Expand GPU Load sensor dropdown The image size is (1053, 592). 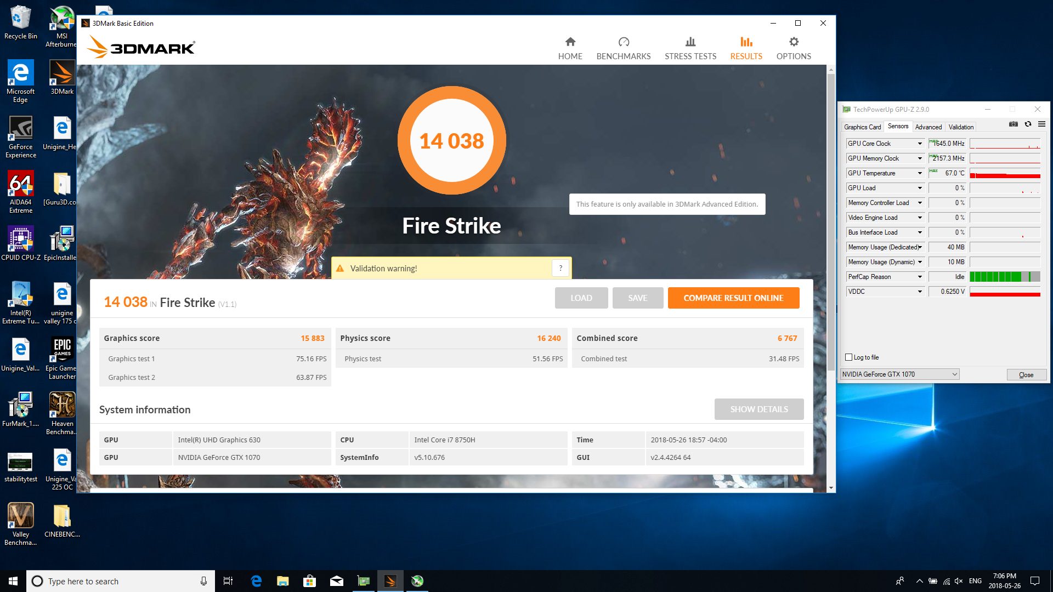[x=920, y=188]
